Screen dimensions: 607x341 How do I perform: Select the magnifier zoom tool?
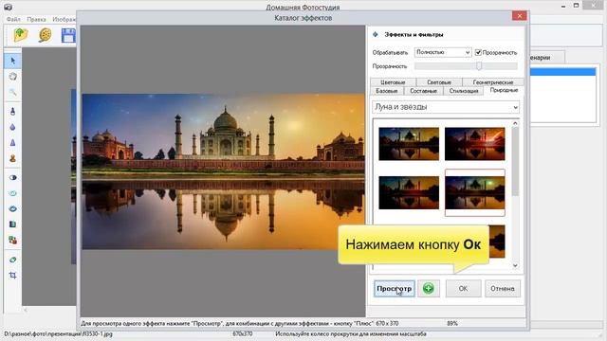tap(12, 92)
